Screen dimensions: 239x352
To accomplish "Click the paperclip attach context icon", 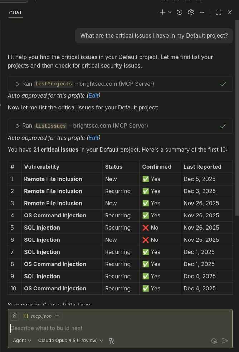I will (14, 316).
